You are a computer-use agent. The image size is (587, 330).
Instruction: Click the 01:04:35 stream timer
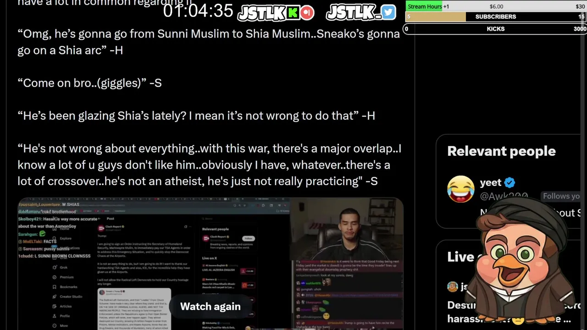pyautogui.click(x=198, y=11)
